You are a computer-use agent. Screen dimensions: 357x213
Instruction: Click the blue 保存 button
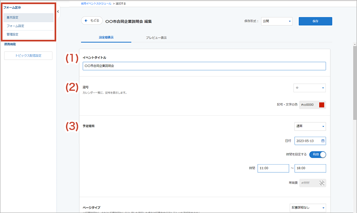(315, 21)
